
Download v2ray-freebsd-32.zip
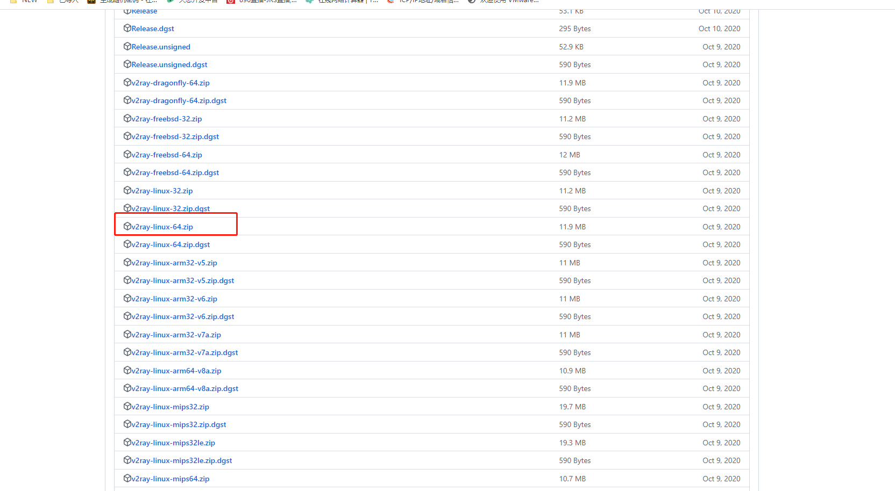(x=167, y=119)
